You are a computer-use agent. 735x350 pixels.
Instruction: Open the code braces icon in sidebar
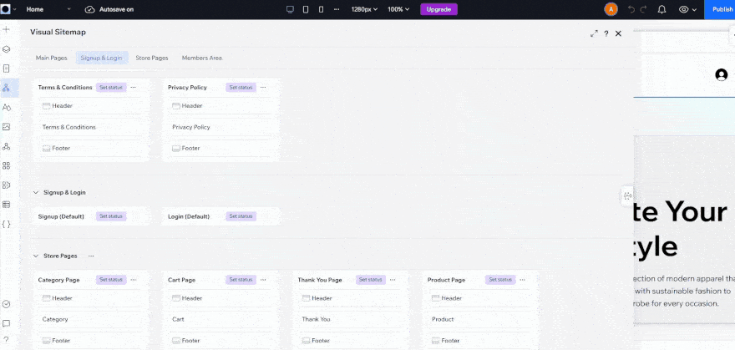coord(7,224)
